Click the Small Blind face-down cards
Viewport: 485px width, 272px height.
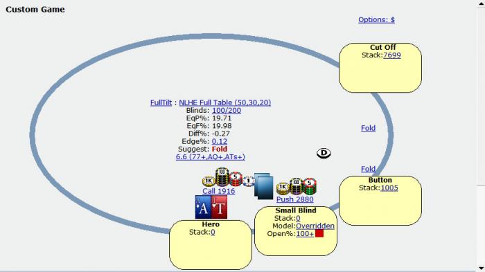pos(263,185)
